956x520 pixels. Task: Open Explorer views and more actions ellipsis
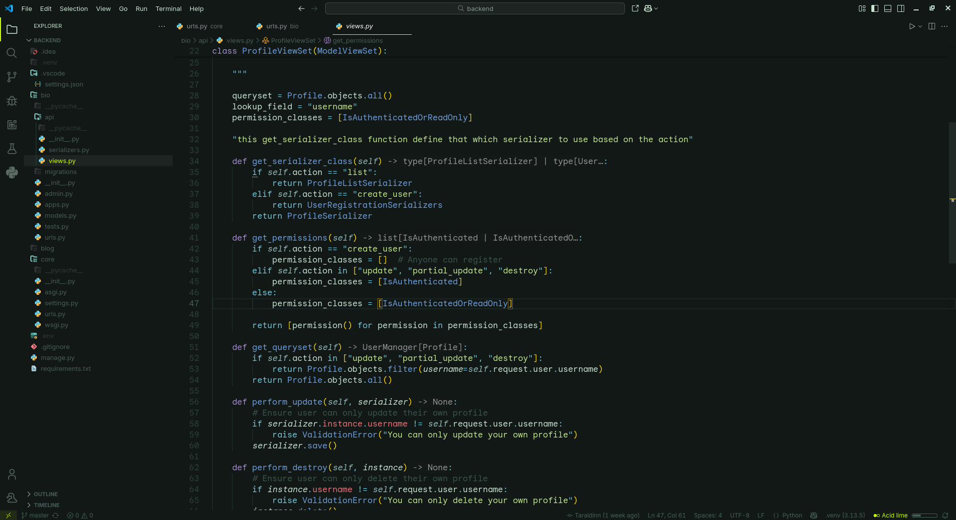coord(162,26)
